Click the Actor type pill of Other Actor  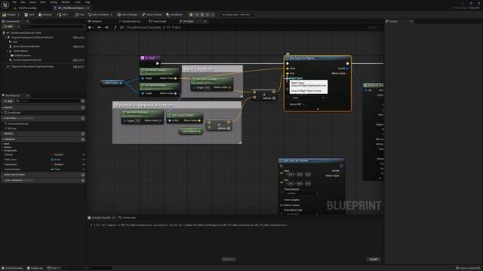(x=56, y=160)
